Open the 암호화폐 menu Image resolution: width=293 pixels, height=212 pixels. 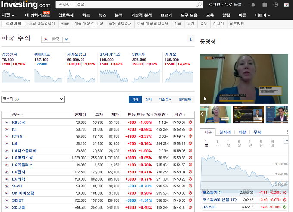66,15
